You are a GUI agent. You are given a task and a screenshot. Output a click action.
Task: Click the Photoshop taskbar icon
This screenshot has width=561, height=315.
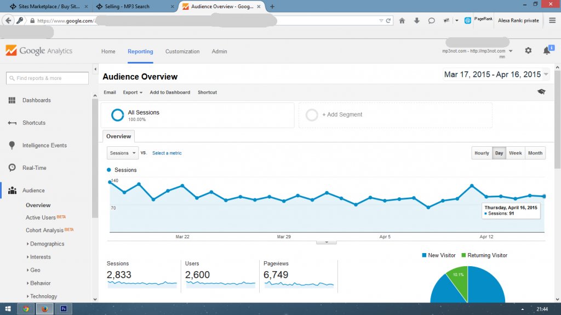point(64,309)
